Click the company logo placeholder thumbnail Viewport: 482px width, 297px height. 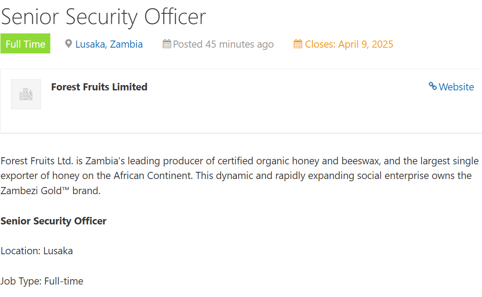coord(26,94)
